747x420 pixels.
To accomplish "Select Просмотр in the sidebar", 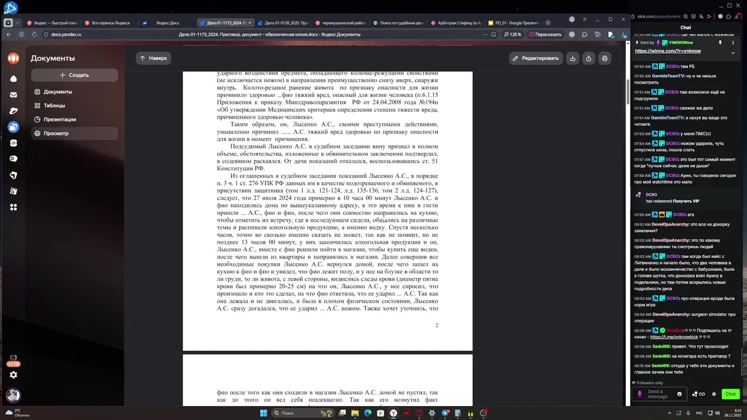I will pyautogui.click(x=74, y=134).
